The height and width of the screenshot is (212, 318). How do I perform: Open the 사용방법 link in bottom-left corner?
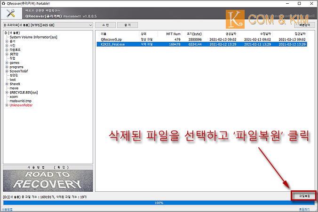7,209
